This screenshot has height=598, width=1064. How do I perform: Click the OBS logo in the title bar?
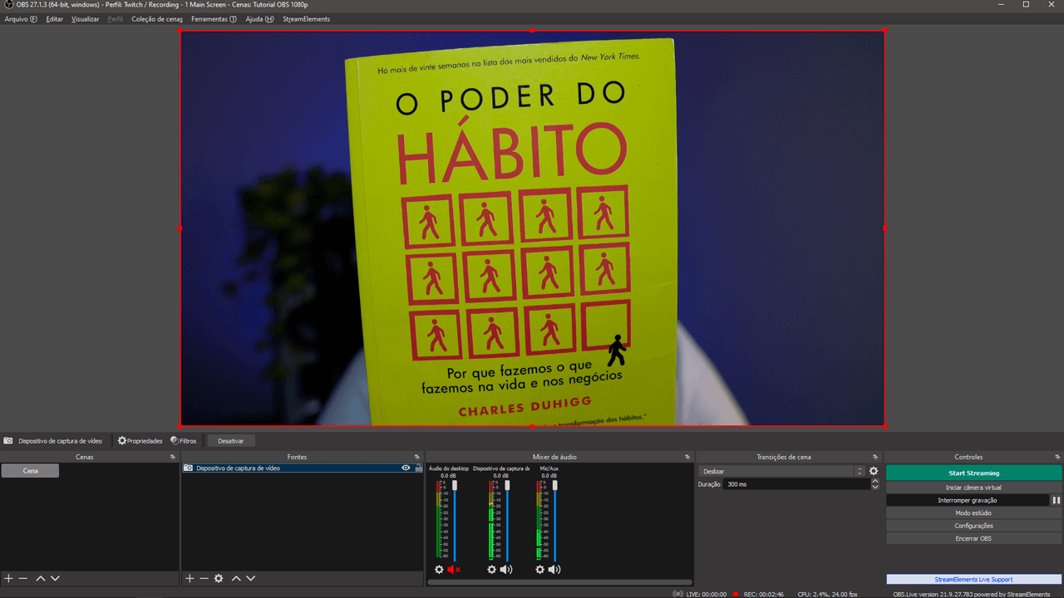click(8, 5)
